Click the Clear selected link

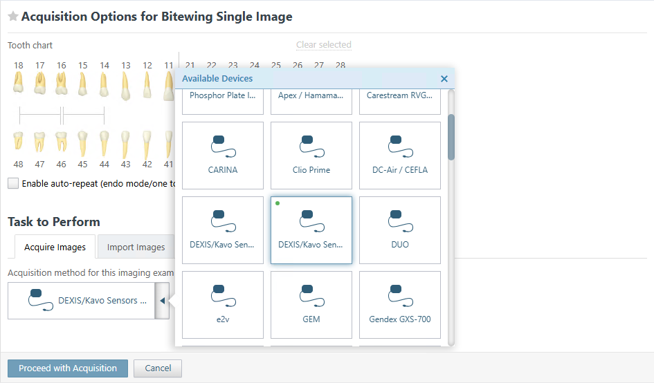(324, 45)
